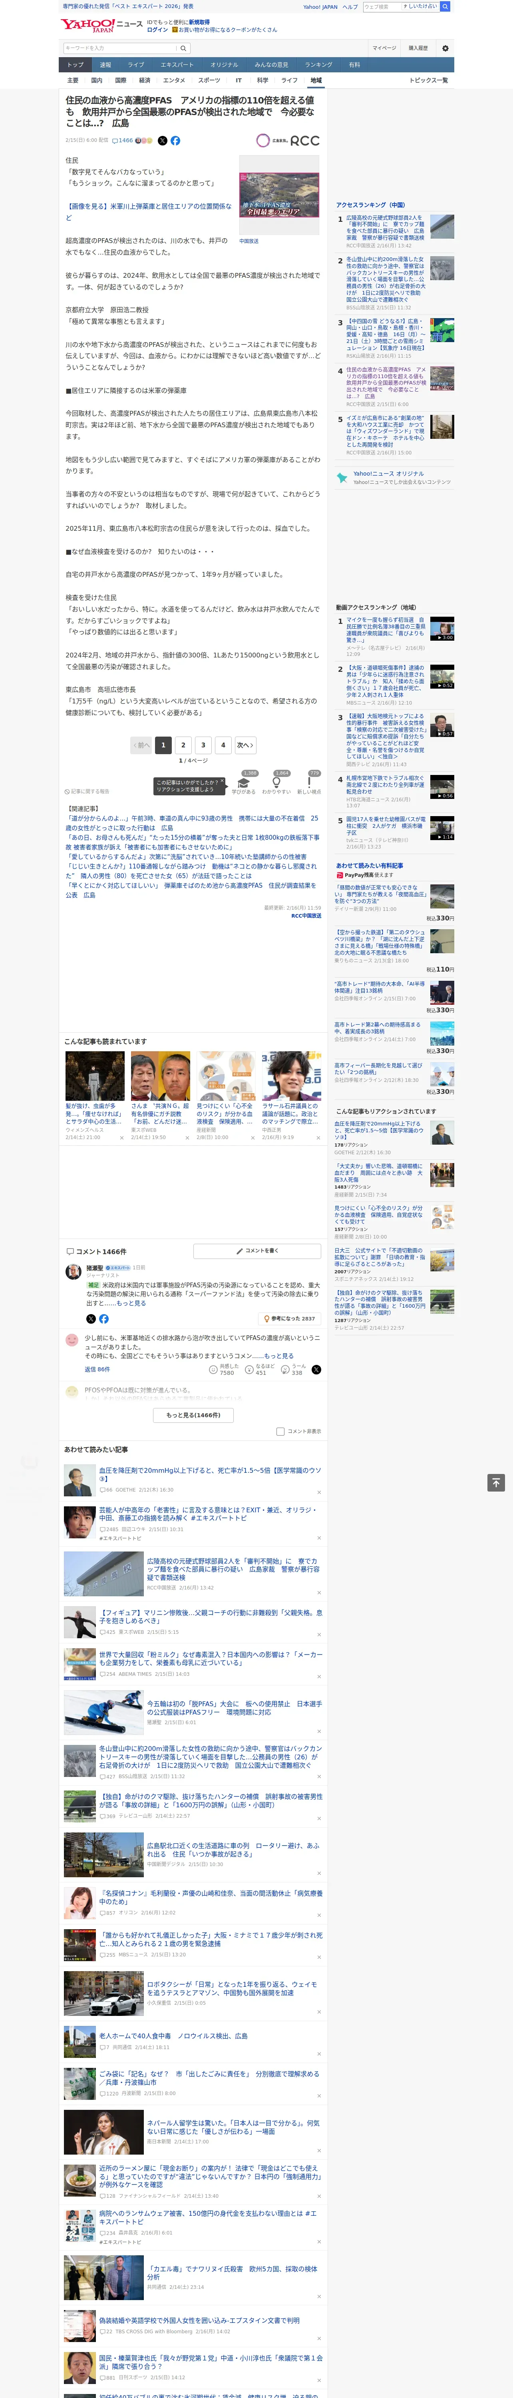Click the back-to-top arrow button
This screenshot has width=513, height=2398.
496,1483
